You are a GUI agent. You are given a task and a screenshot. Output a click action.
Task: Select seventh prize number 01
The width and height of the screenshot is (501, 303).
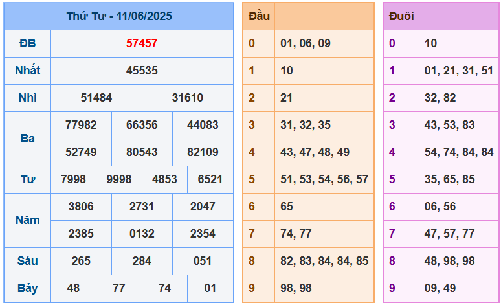coord(210,288)
